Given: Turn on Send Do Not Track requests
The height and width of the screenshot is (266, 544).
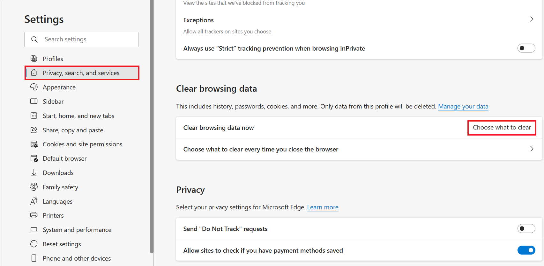Looking at the screenshot, I should click(526, 229).
